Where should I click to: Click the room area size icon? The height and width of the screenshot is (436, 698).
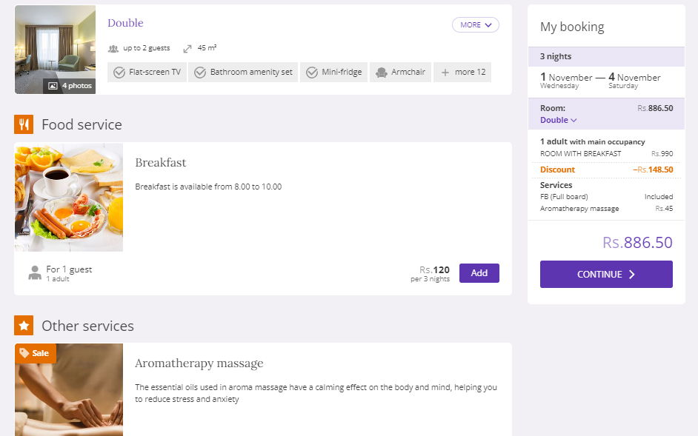coord(187,48)
